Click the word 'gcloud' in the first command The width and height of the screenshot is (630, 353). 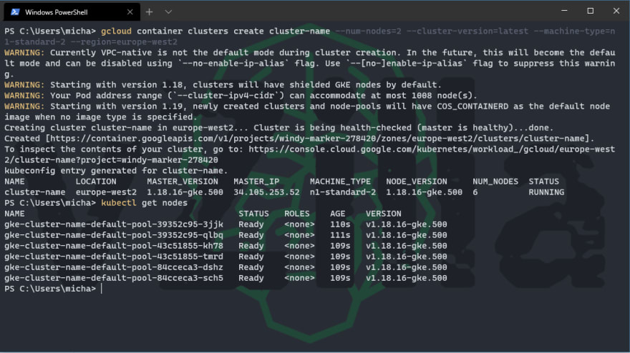coord(116,31)
